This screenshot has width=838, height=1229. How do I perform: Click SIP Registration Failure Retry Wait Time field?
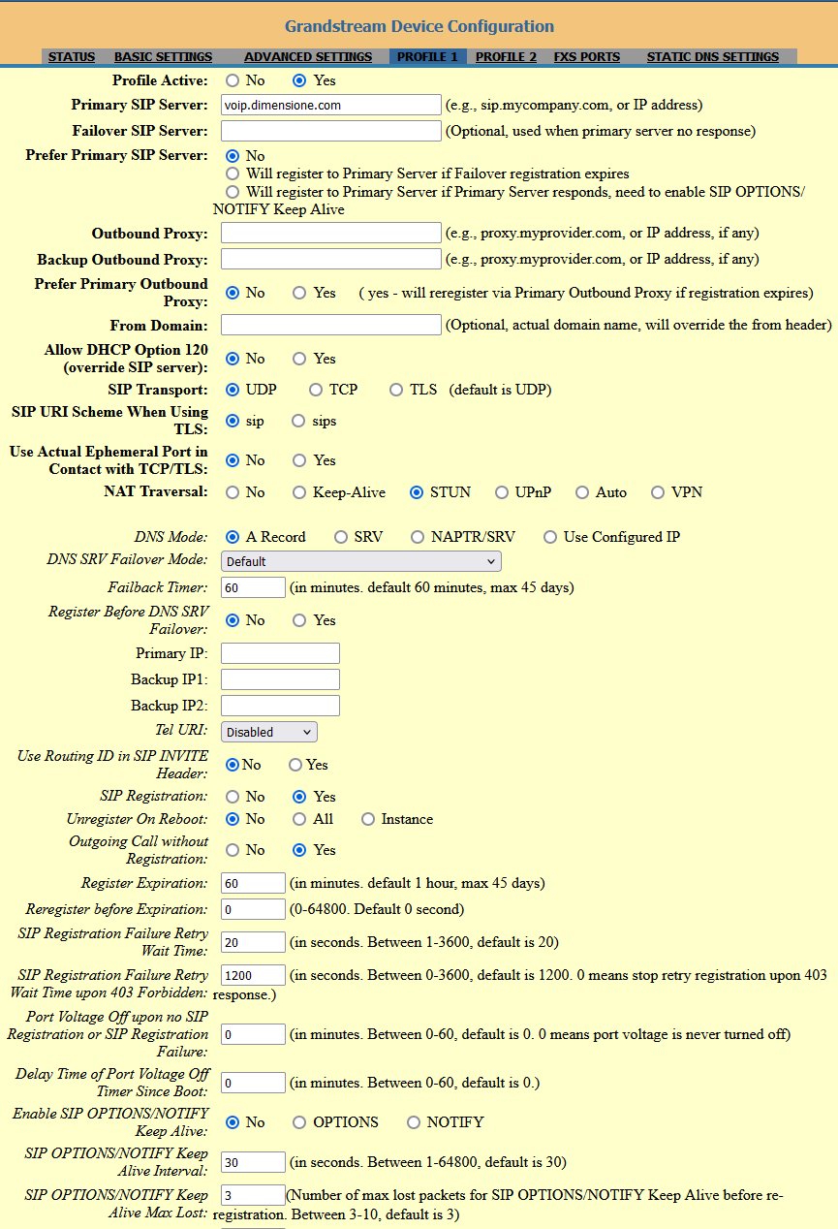click(x=254, y=942)
